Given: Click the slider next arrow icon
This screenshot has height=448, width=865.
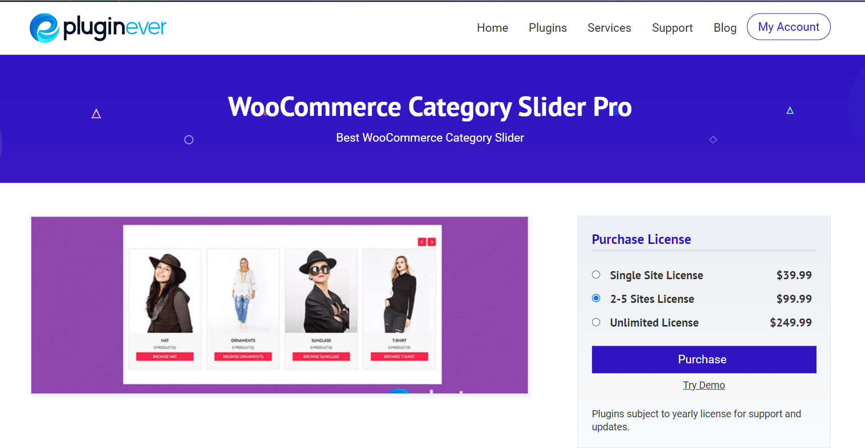Looking at the screenshot, I should click(x=432, y=242).
